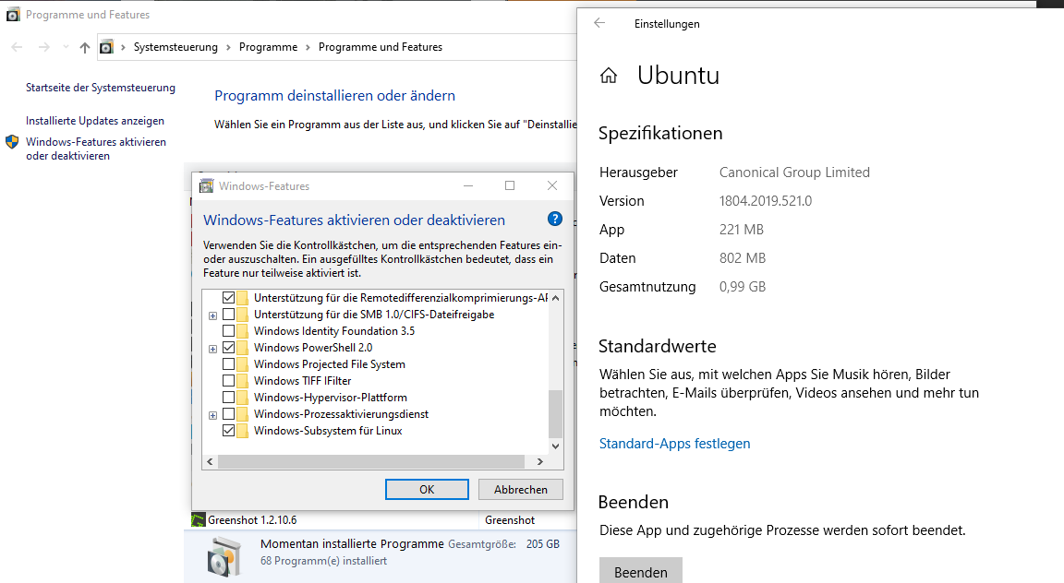Viewport: 1064px width, 583px height.
Task: Select Programme und Features breadcrumb
Action: coord(380,47)
